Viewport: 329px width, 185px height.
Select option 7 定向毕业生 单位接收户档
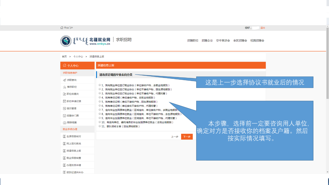pyautogui.click(x=100, y=110)
